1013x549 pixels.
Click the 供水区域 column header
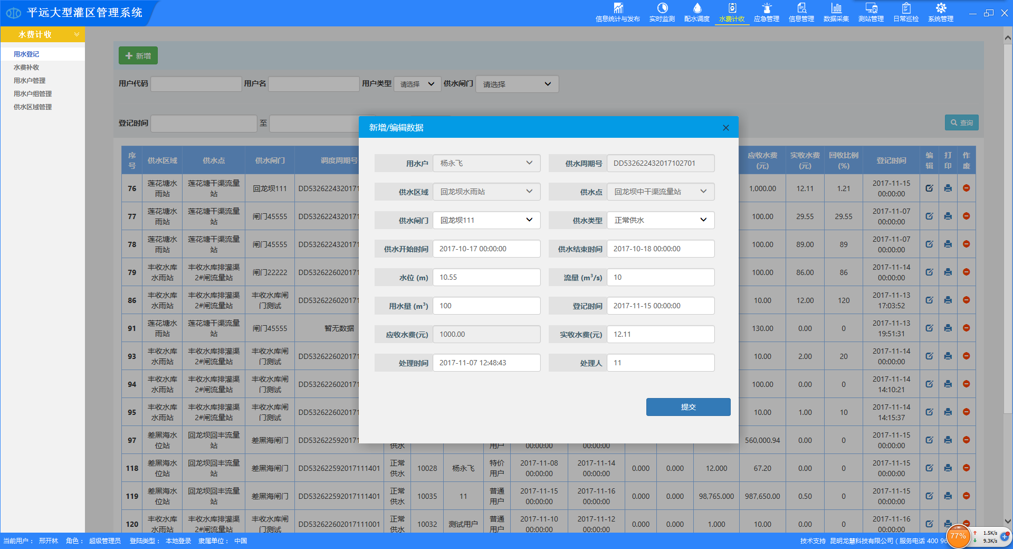(163, 160)
